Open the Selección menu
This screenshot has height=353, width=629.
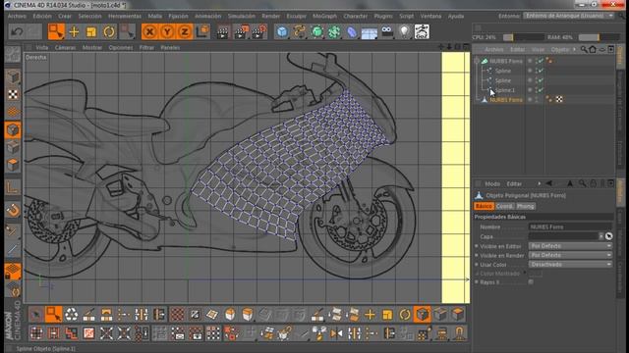(89, 16)
